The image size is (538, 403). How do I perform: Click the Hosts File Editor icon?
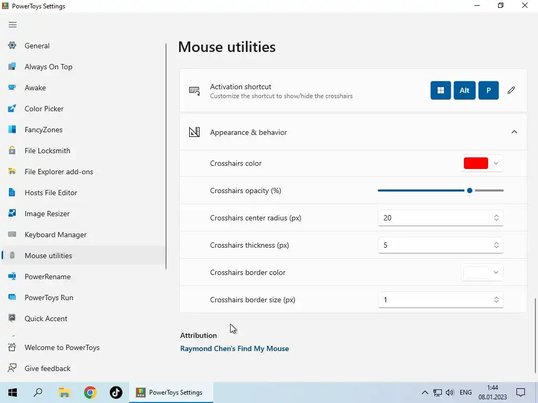(12, 193)
